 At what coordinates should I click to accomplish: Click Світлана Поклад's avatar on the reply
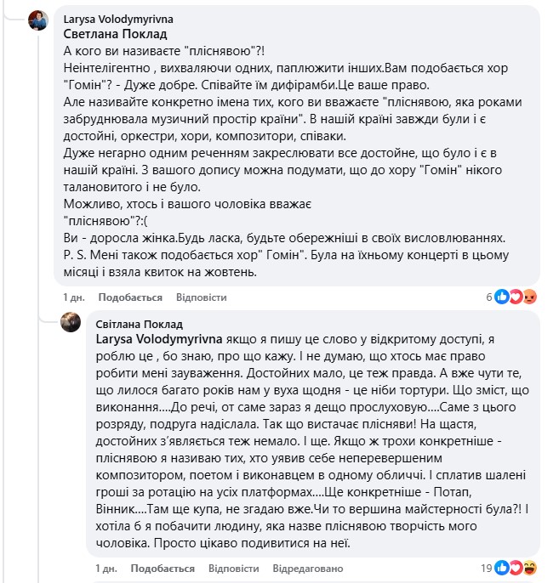point(71,322)
